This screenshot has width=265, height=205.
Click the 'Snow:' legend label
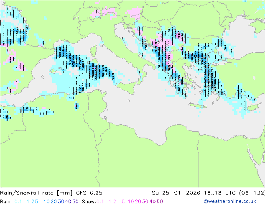tap(89, 202)
